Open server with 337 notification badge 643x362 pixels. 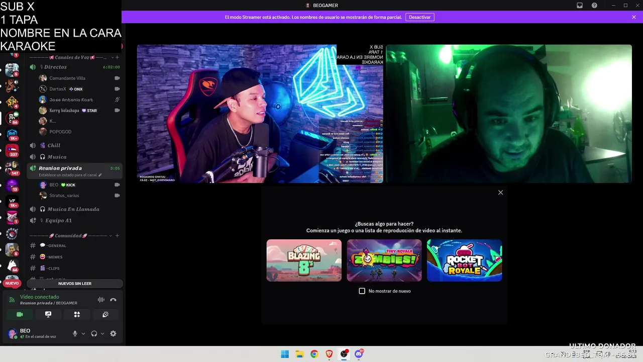tap(12, 150)
